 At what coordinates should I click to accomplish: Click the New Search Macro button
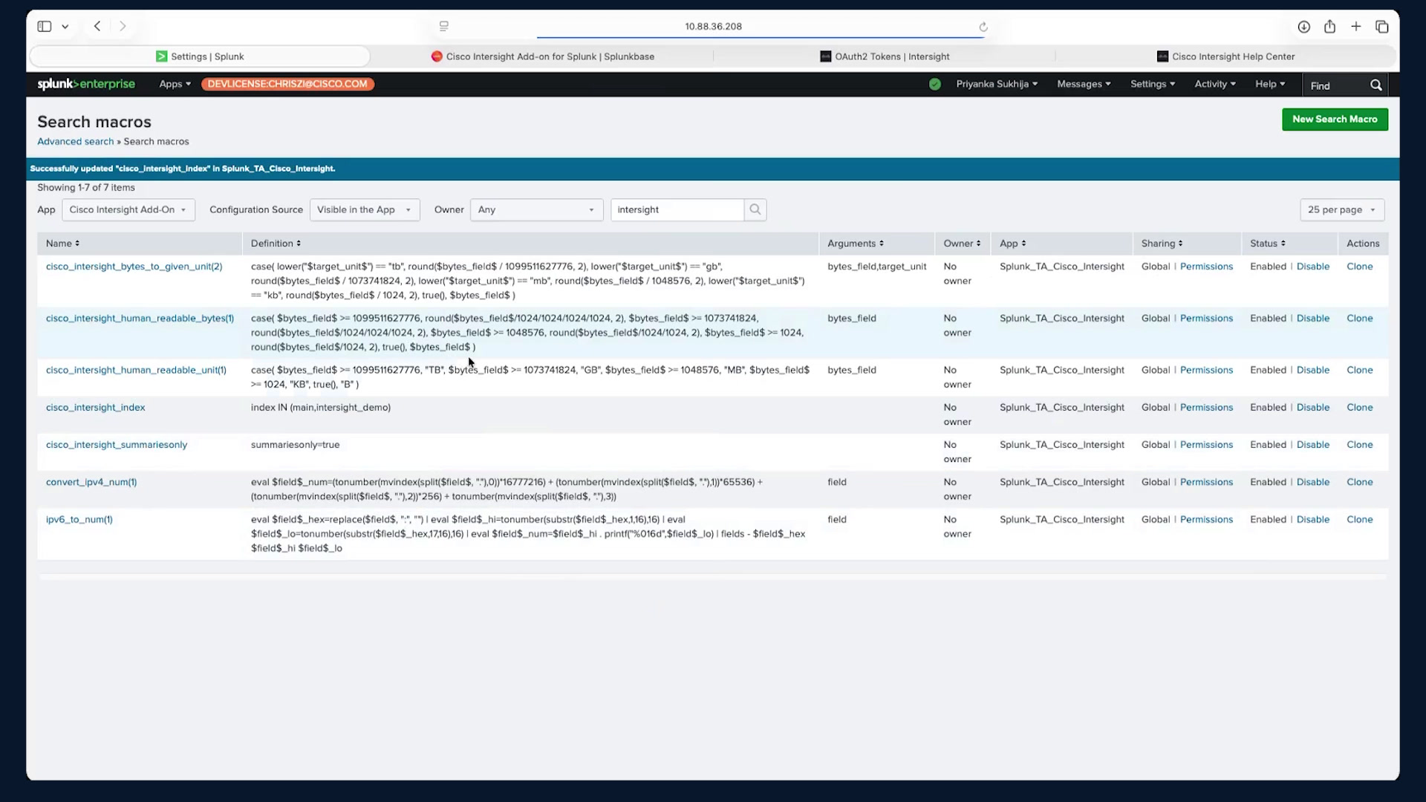coord(1335,120)
